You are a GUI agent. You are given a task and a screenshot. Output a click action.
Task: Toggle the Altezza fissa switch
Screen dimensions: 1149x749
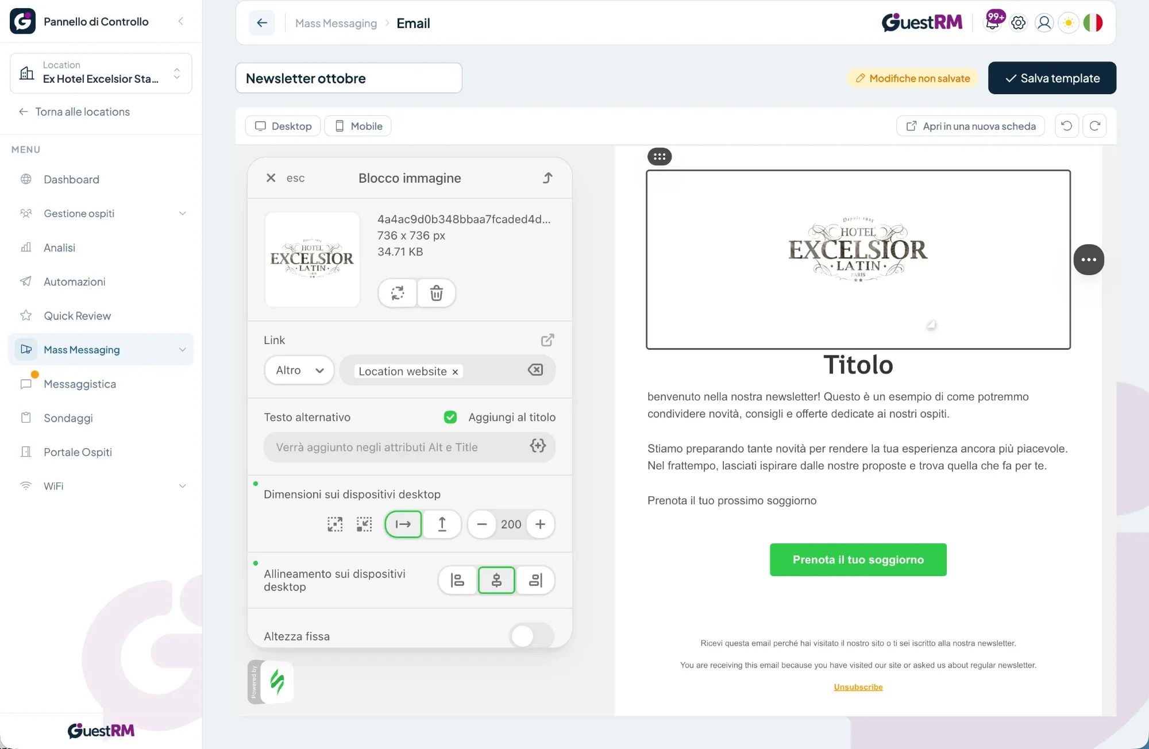tap(531, 636)
